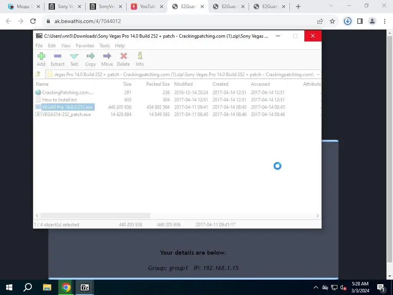Open the File menu in 7-Zip
The width and height of the screenshot is (393, 295).
tap(39, 46)
